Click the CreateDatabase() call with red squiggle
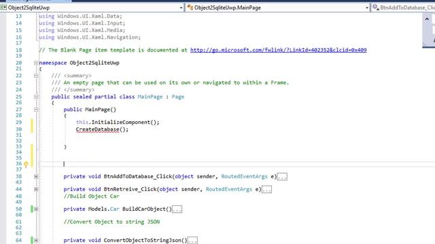The height and width of the screenshot is (244, 435). 102,129
